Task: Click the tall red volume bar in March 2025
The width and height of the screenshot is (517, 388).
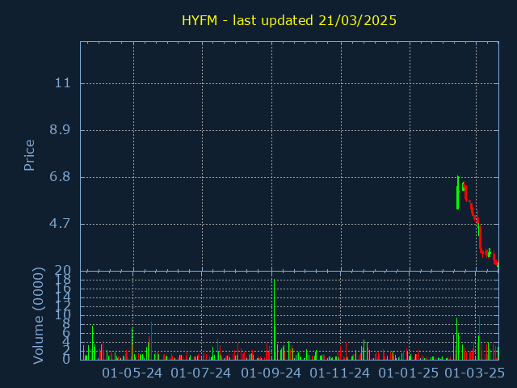Action: tap(479, 338)
